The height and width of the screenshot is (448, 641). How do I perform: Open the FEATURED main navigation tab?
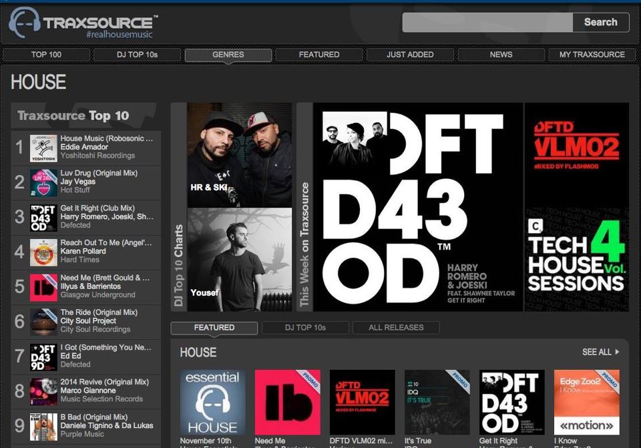(319, 55)
